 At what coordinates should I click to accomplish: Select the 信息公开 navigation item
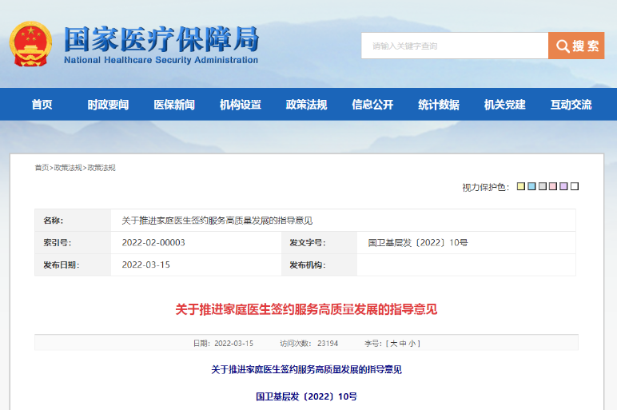[372, 105]
